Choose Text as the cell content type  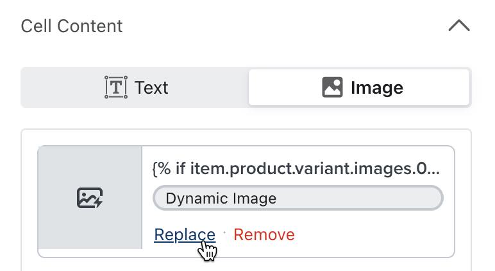coord(135,87)
